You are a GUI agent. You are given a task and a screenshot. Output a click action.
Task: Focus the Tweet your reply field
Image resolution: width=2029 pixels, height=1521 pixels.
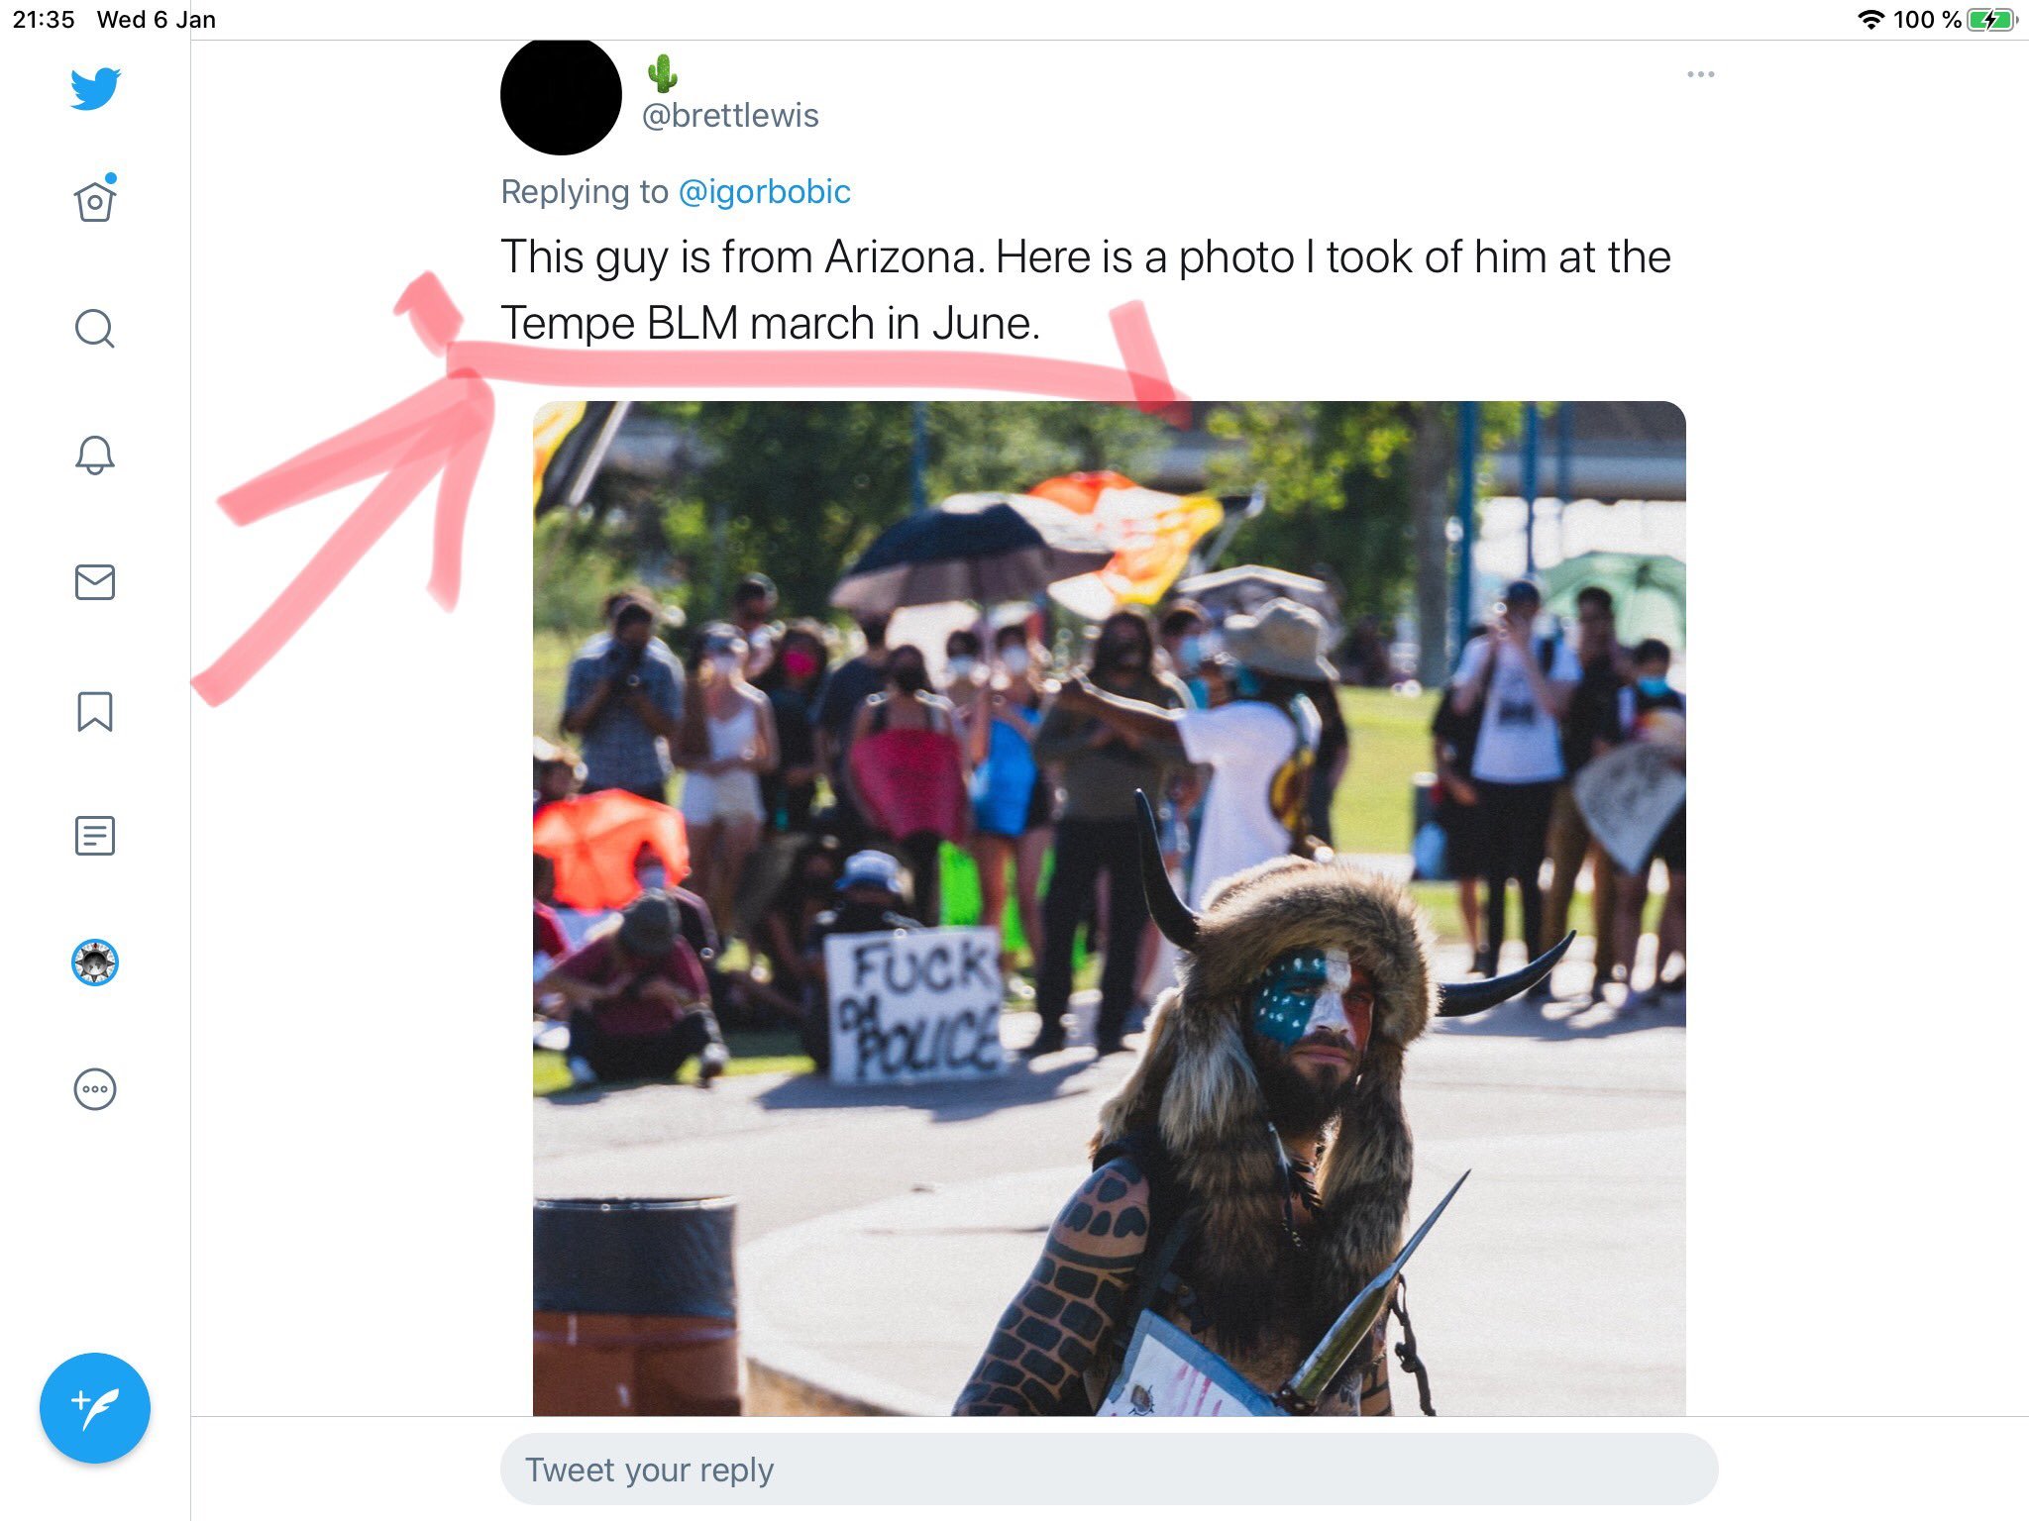1109,1470
